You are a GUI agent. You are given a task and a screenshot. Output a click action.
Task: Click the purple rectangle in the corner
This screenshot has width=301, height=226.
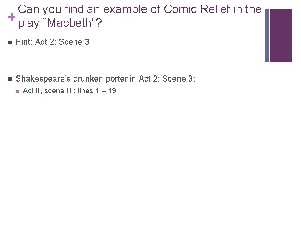click(x=281, y=36)
